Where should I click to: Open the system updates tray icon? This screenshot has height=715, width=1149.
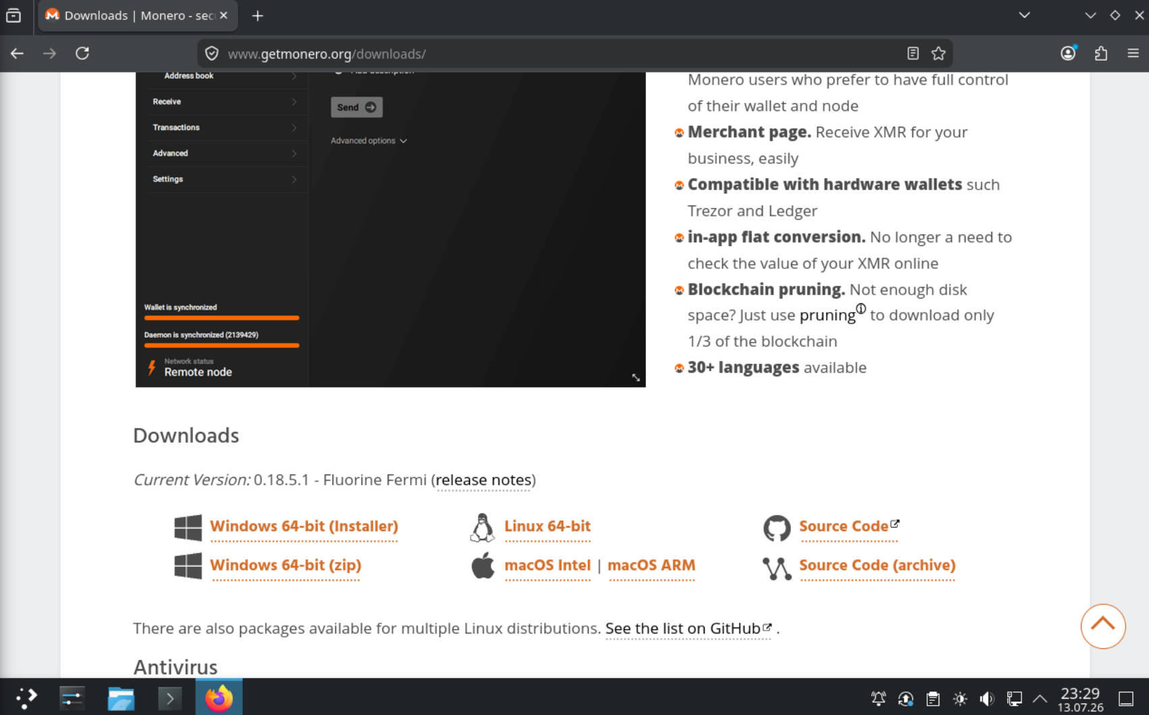[906, 699]
